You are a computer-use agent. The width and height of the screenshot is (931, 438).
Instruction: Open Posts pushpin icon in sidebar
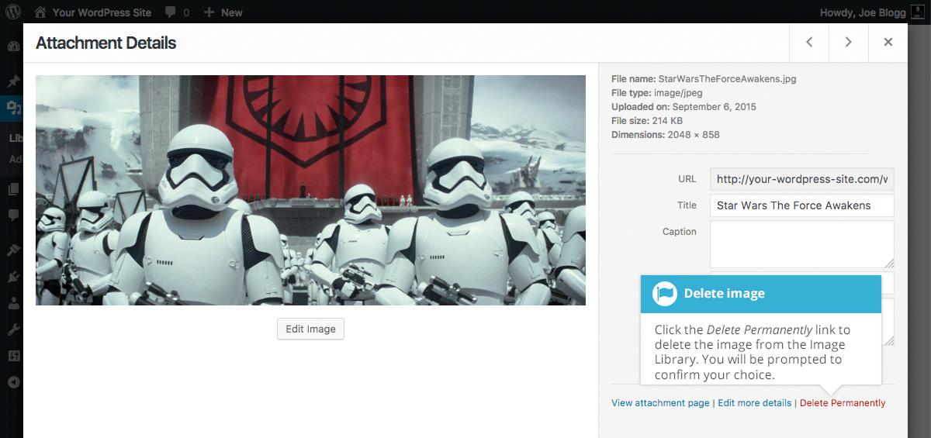(13, 81)
